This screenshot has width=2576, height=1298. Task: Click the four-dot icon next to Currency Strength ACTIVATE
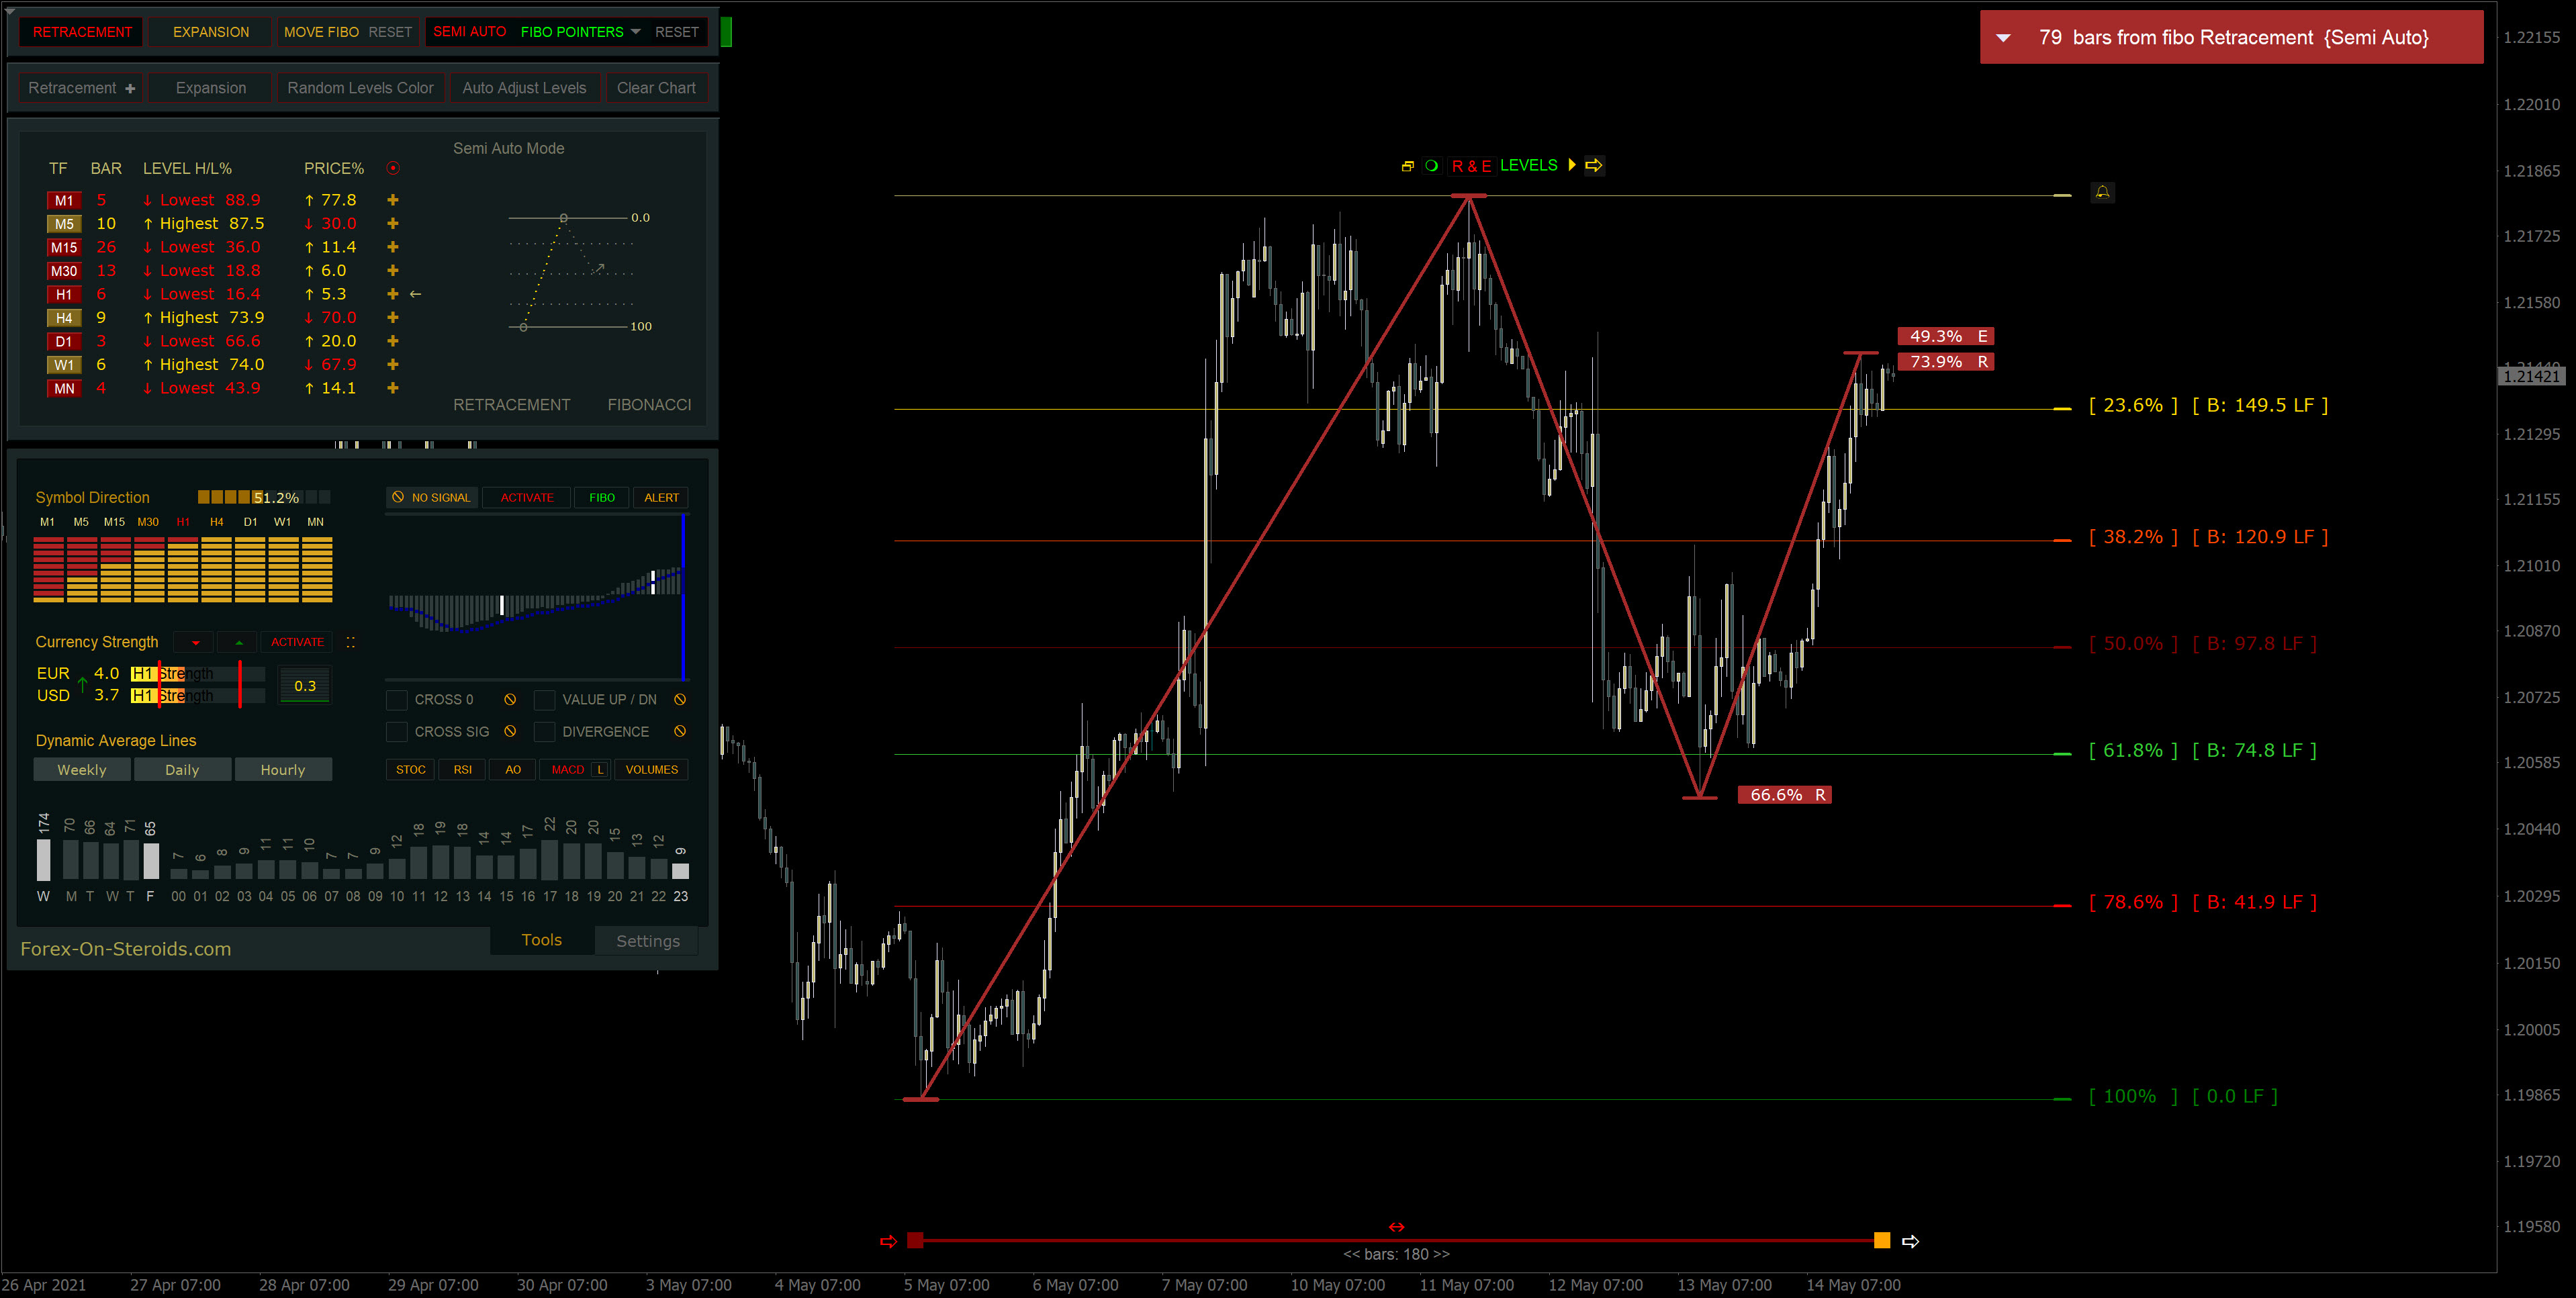351,642
